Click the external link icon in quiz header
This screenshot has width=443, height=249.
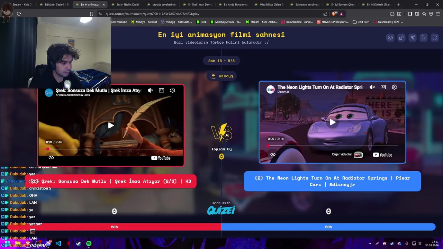click(x=401, y=38)
